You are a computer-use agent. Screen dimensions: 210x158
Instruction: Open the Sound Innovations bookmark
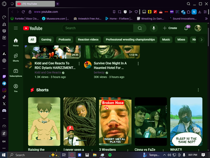click(x=183, y=19)
